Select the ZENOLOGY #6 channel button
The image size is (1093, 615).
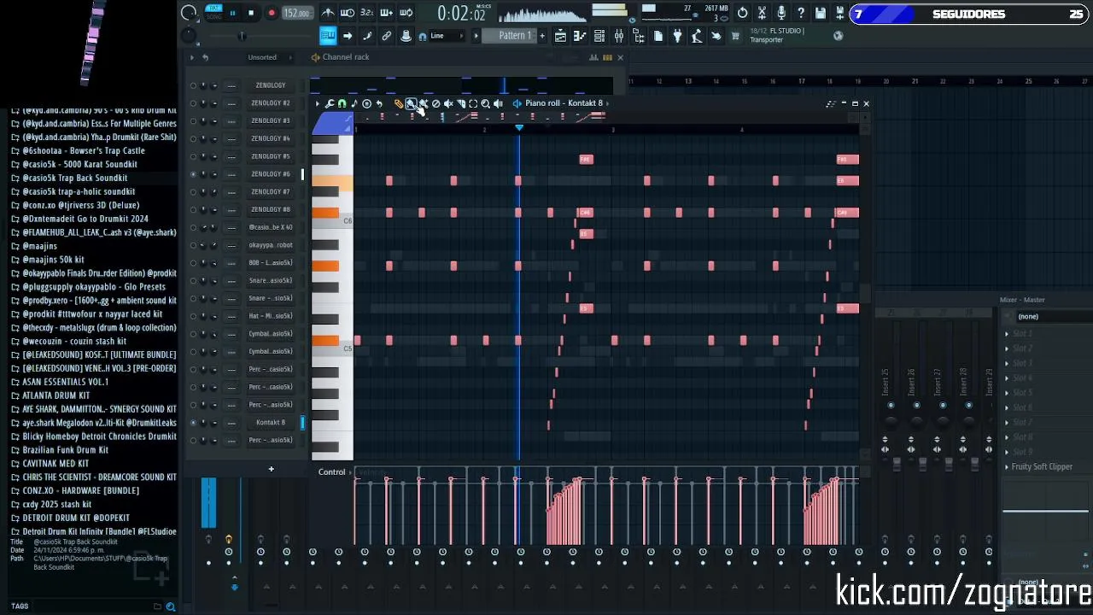click(271, 174)
